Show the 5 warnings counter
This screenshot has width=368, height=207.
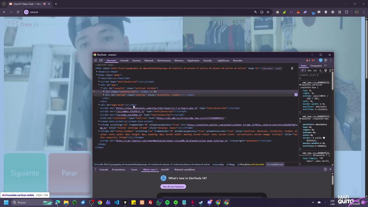308,60
